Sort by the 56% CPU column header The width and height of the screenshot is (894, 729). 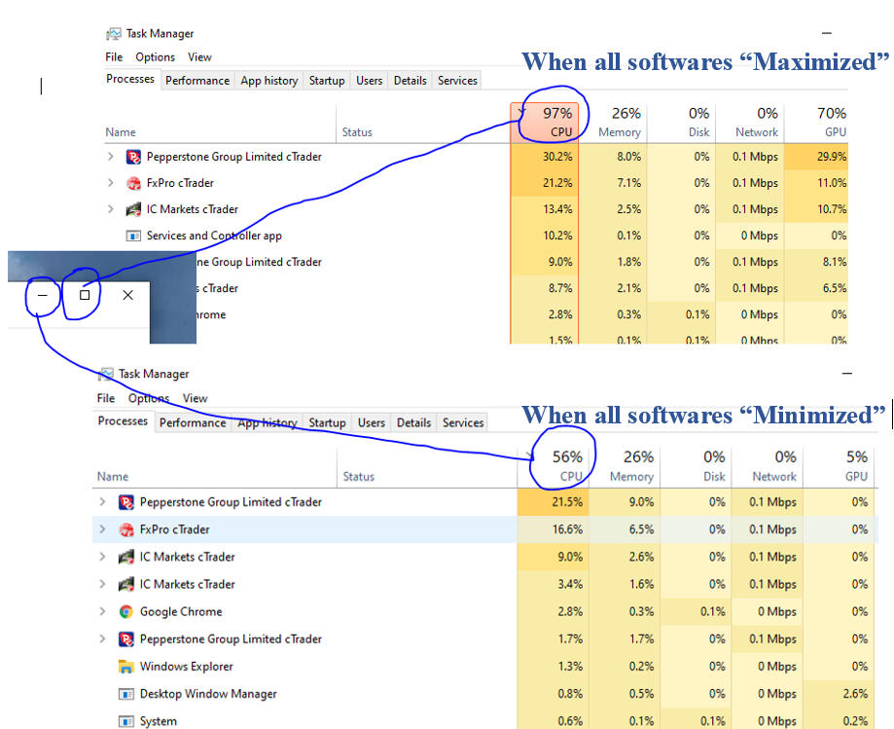pos(553,466)
